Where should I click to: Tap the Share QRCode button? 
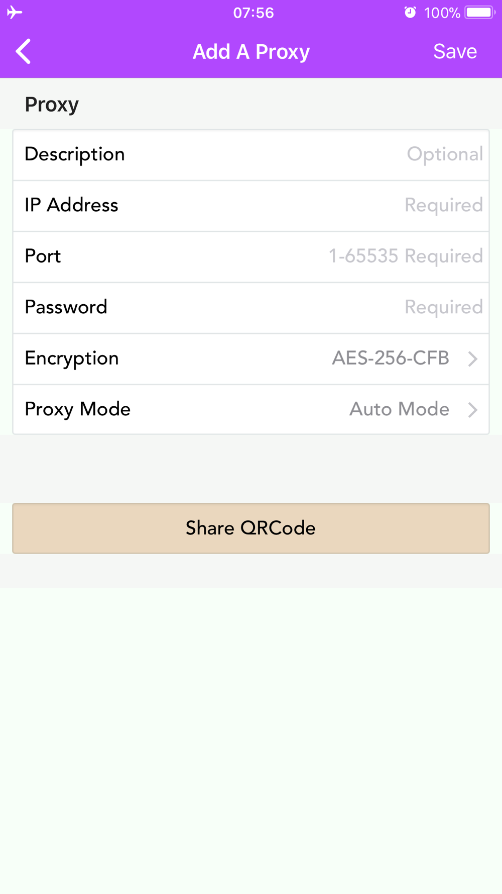(251, 528)
